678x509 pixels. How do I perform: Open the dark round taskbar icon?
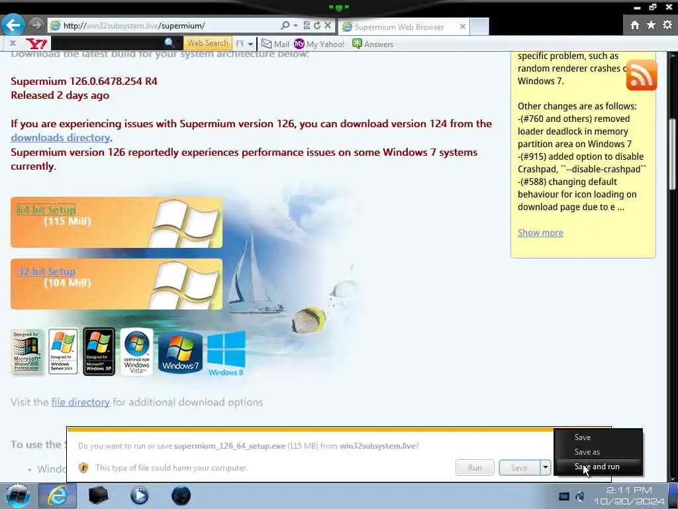tap(181, 496)
